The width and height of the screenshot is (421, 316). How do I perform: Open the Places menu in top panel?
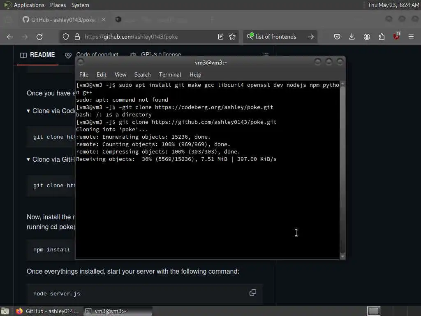click(58, 5)
